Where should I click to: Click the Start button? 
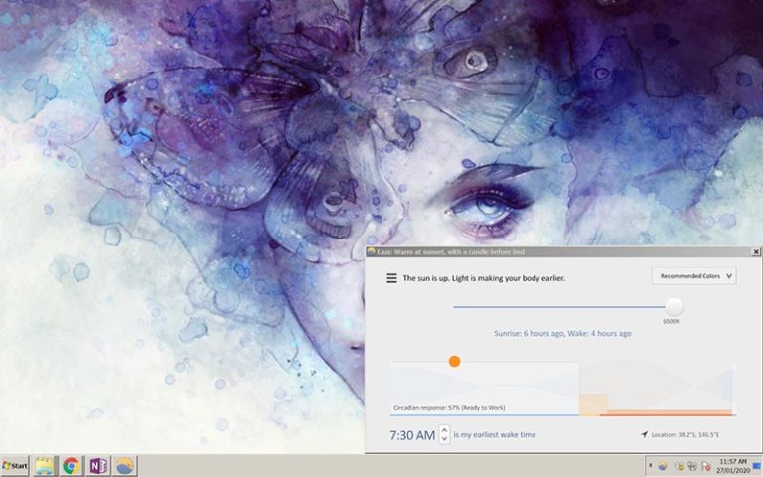[15, 466]
